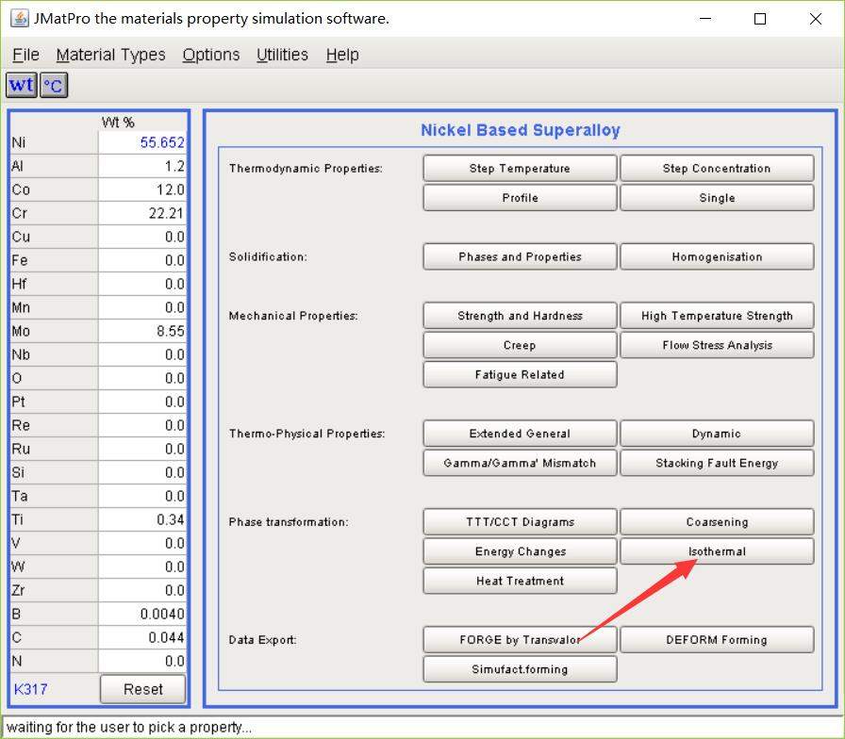The height and width of the screenshot is (739, 845).
Task: Open Energy Changes calculation
Action: click(520, 551)
